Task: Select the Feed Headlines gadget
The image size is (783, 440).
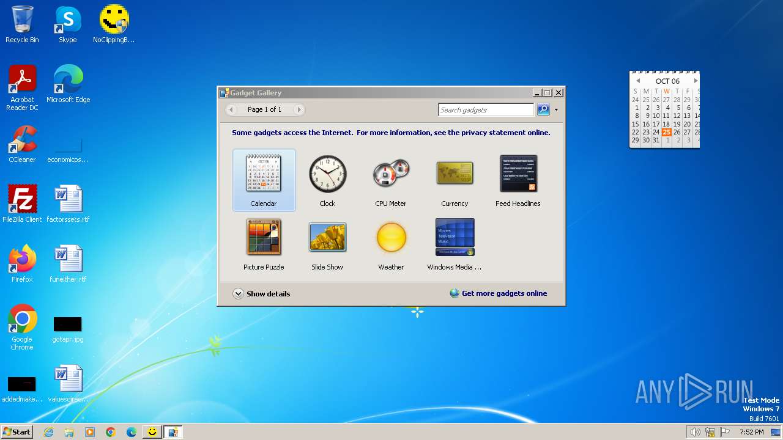Action: [x=518, y=180]
